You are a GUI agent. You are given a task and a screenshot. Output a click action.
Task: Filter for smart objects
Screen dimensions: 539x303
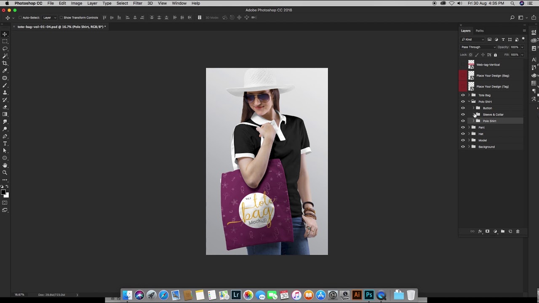tap(517, 40)
